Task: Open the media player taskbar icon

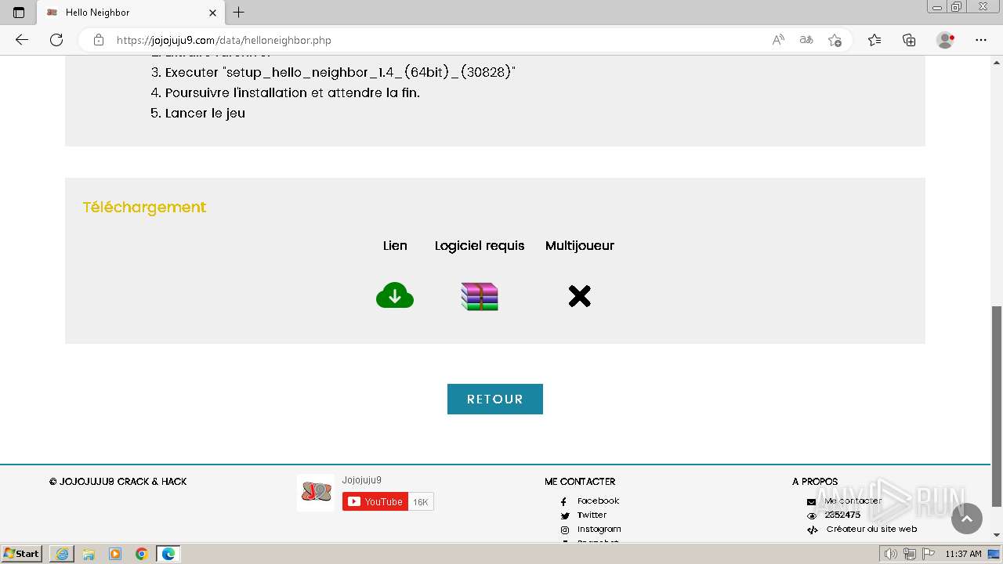Action: coord(115,554)
